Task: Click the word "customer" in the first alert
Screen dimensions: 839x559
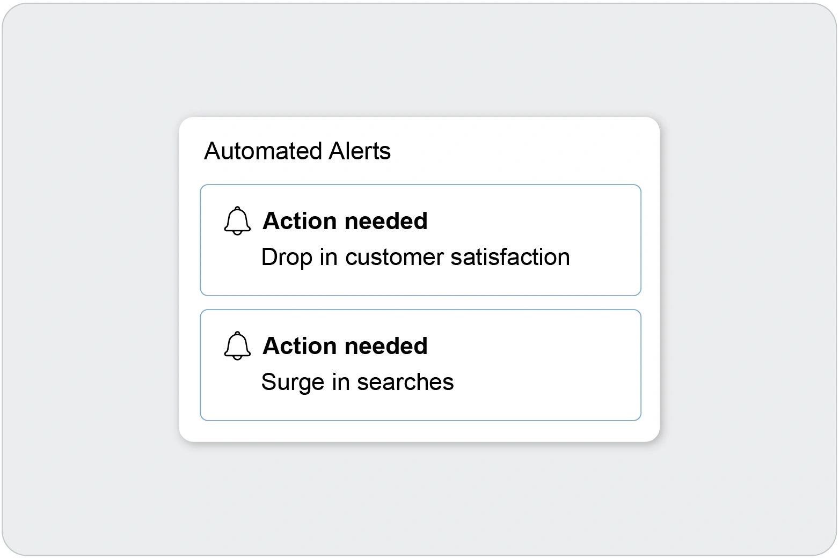Action: point(395,258)
